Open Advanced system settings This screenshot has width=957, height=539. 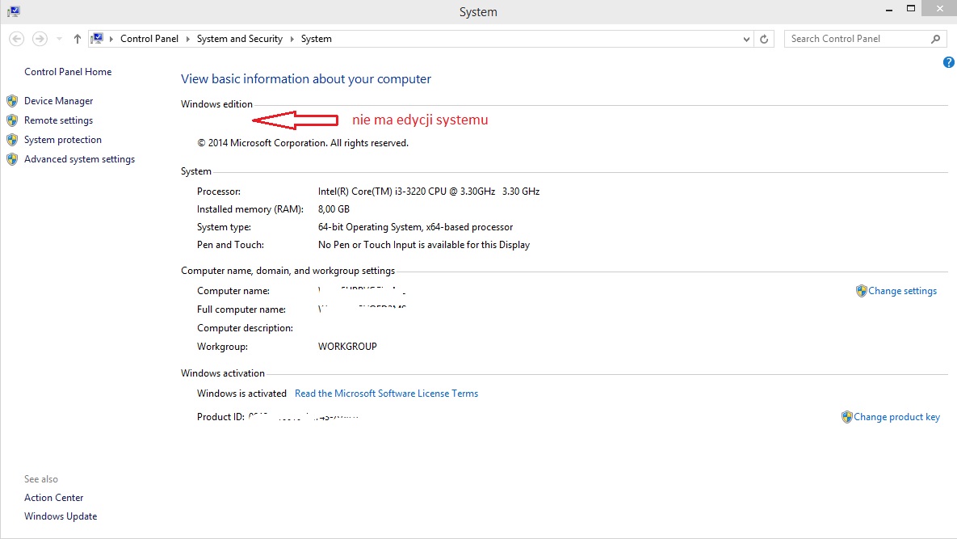[79, 159]
